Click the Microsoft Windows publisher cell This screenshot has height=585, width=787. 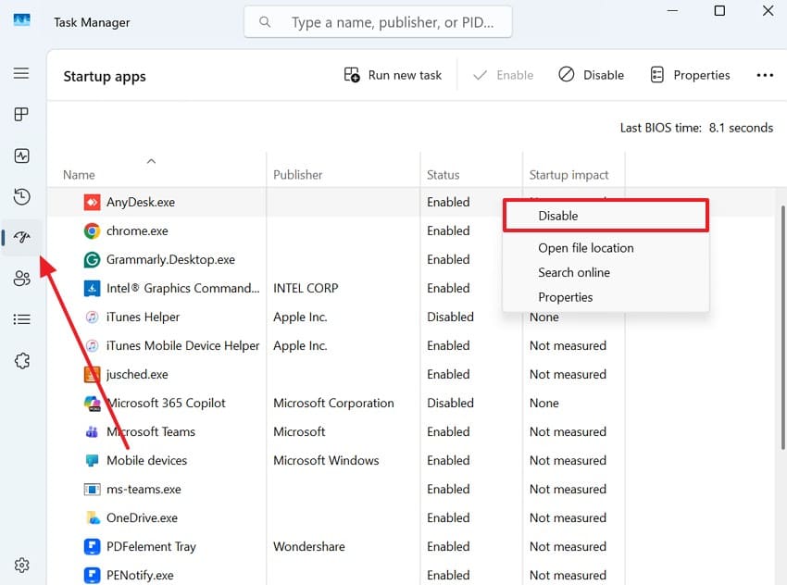click(x=326, y=460)
